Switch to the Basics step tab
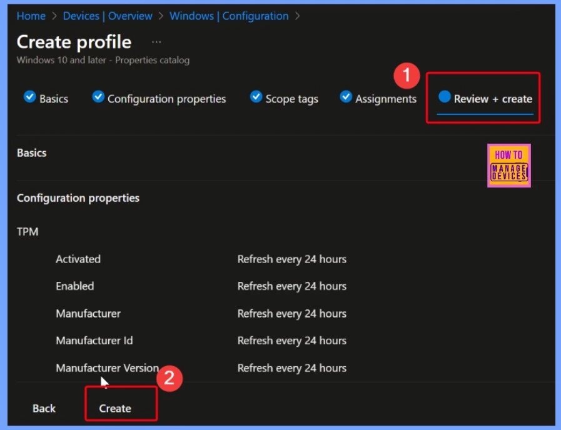Viewport: 561px width, 430px height. [x=46, y=98]
